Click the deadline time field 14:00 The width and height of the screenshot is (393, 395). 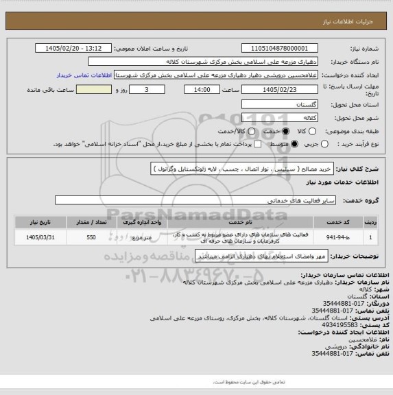coord(202,89)
